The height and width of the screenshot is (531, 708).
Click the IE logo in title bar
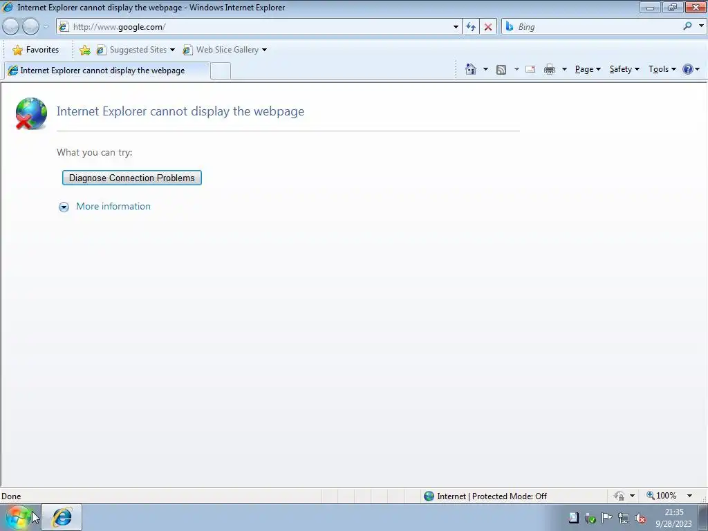click(x=8, y=7)
